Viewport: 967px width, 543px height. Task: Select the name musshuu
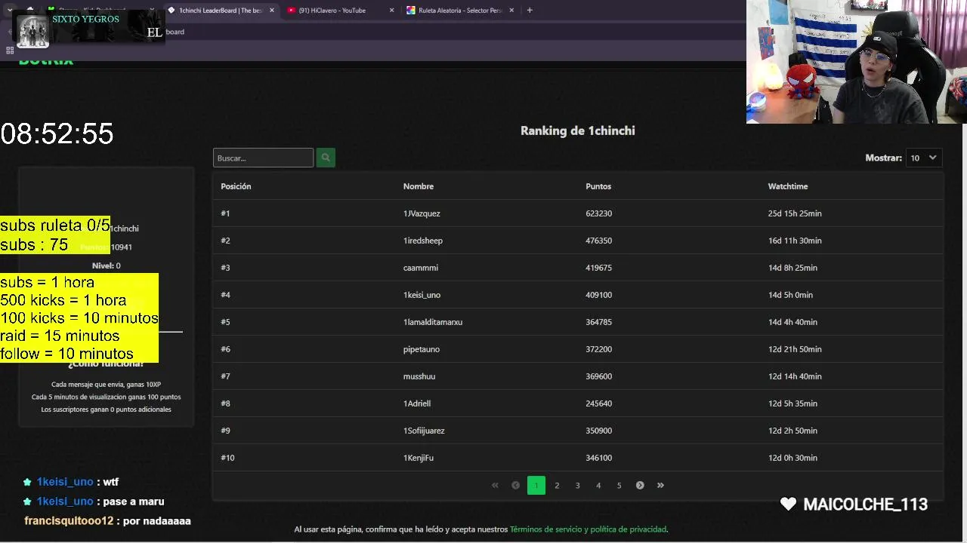(419, 376)
